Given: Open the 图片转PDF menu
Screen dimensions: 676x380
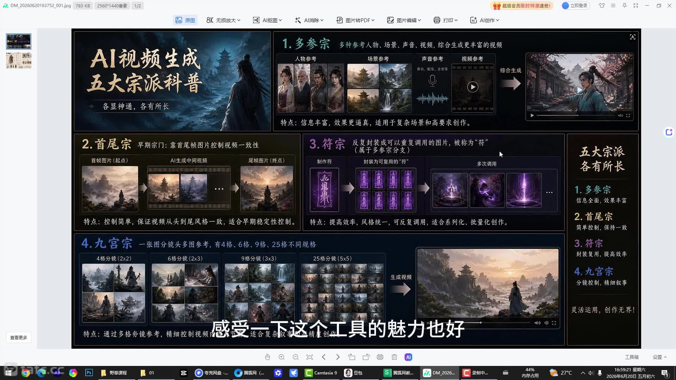Looking at the screenshot, I should pyautogui.click(x=355, y=20).
